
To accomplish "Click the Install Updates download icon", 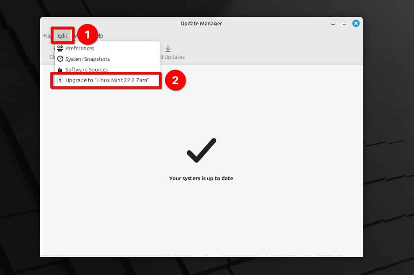I will 168,49.
